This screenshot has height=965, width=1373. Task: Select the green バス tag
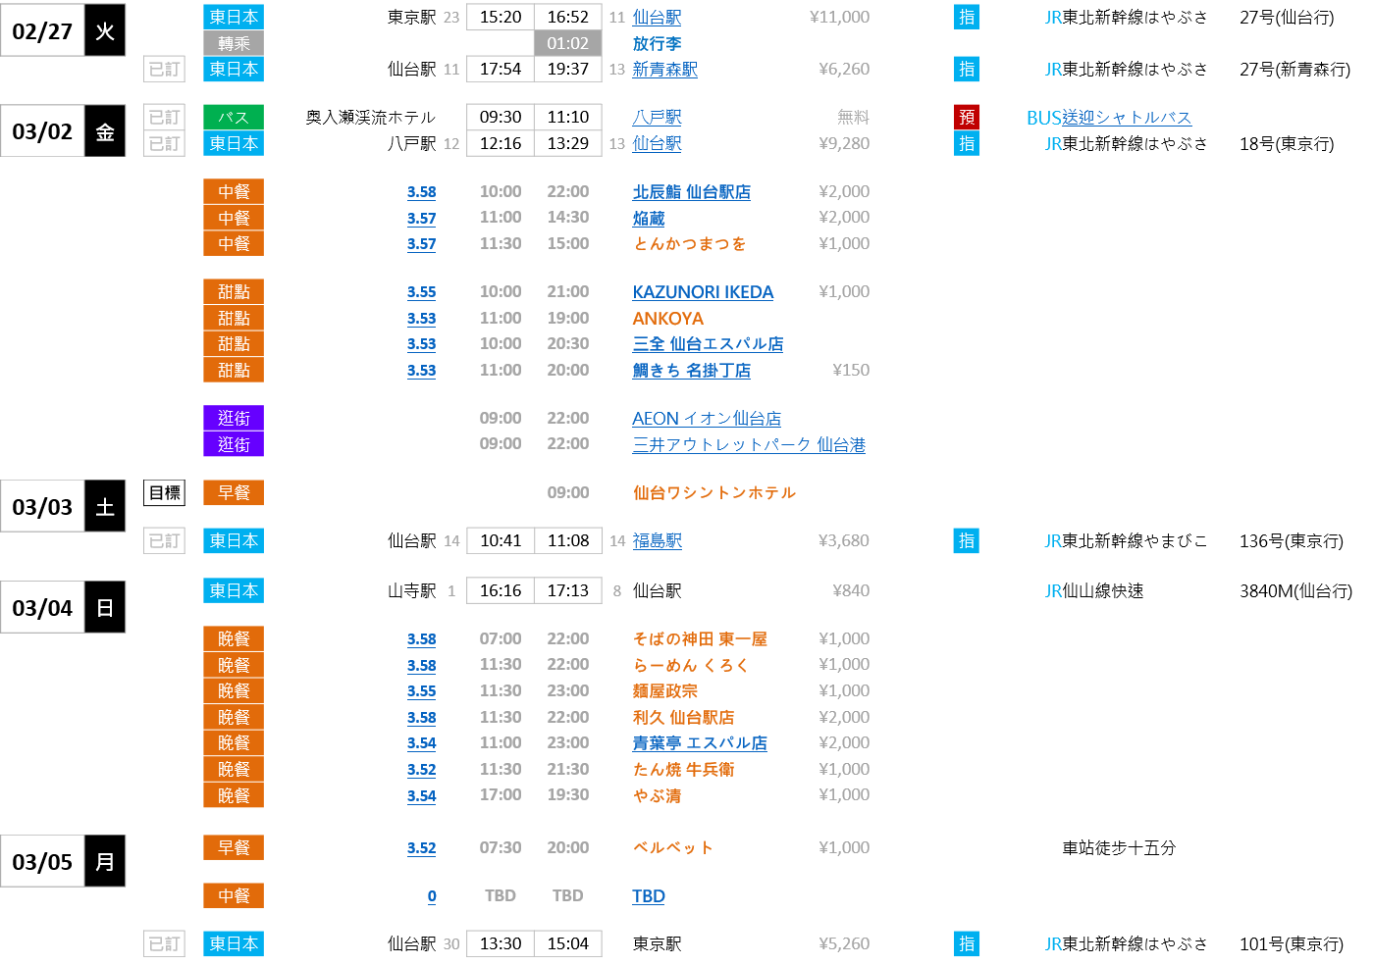point(234,117)
